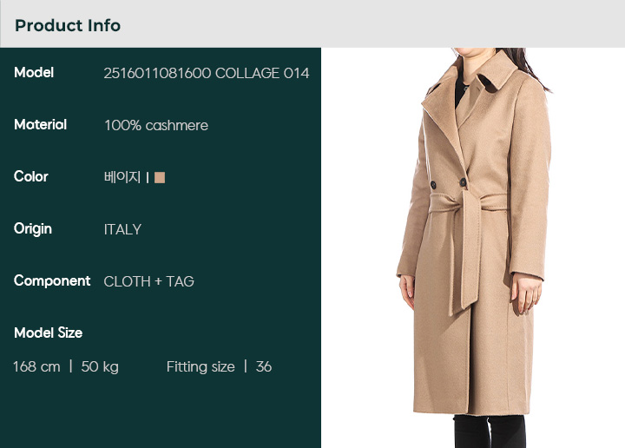Open the beige coat product photo
The image size is (625, 448).
(473, 248)
